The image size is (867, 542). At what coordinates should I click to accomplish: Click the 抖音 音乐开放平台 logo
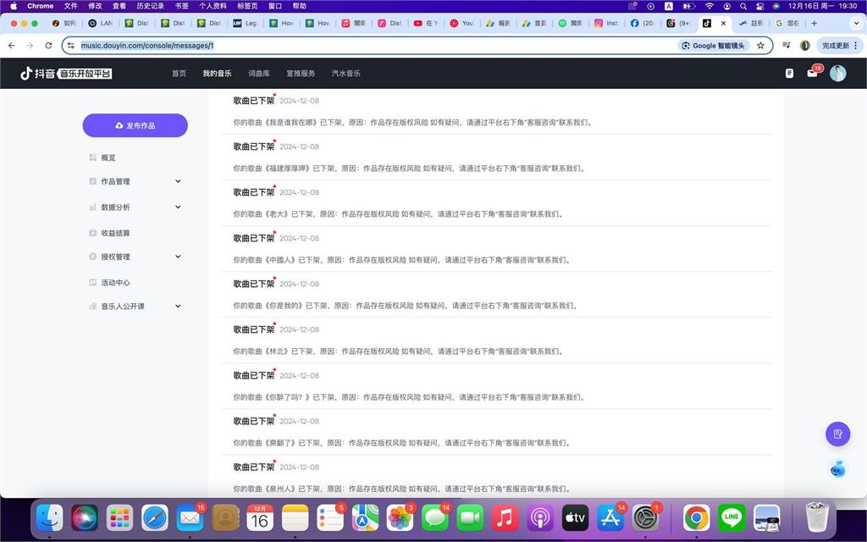[x=66, y=74]
